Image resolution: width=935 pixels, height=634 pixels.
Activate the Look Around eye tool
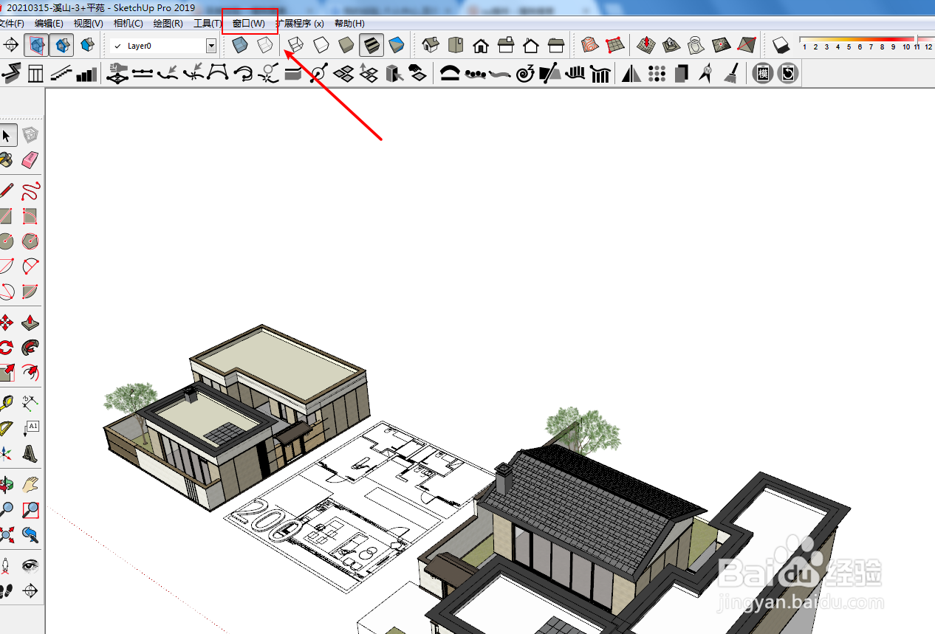30,565
